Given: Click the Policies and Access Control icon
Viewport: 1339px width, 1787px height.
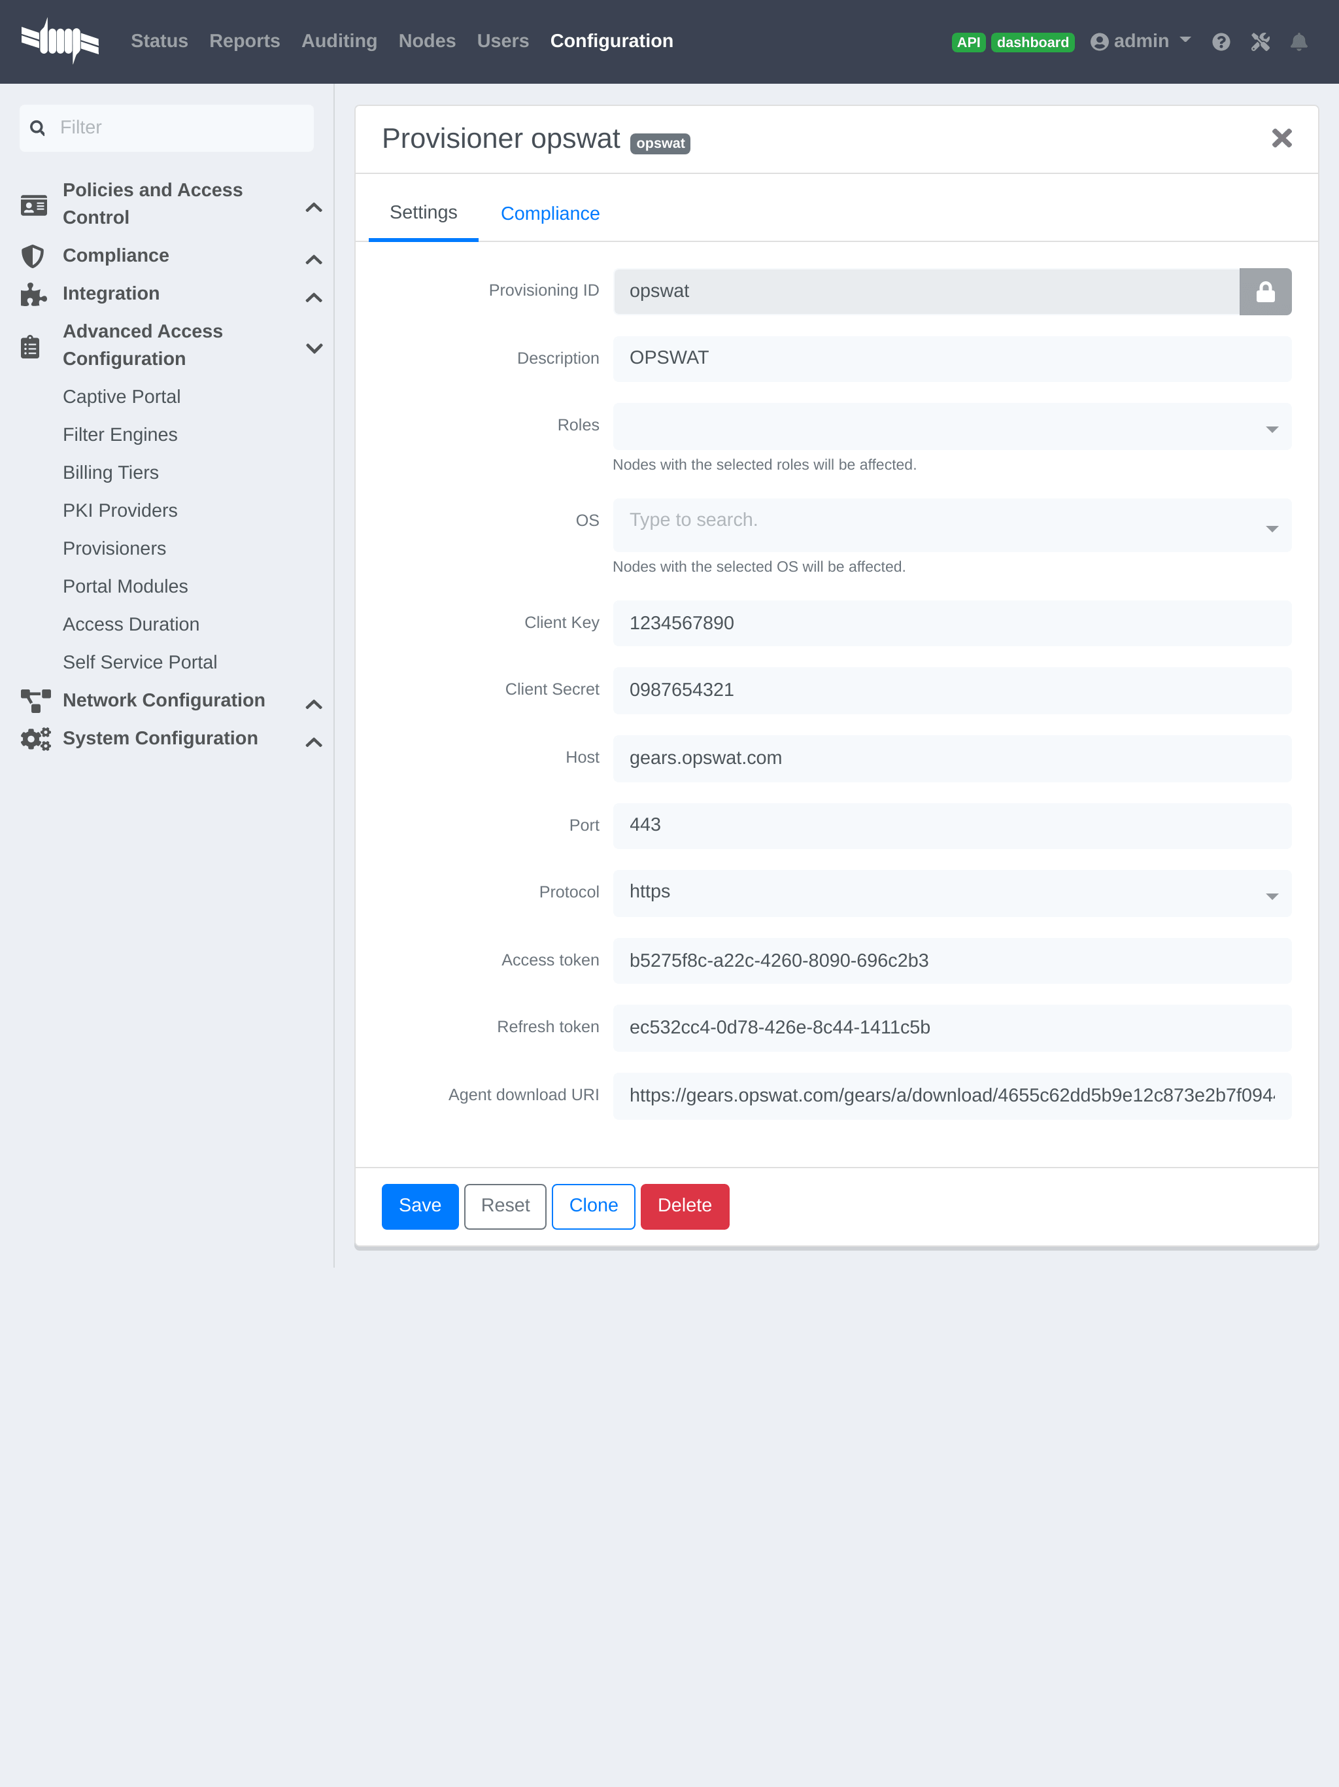Looking at the screenshot, I should [33, 205].
